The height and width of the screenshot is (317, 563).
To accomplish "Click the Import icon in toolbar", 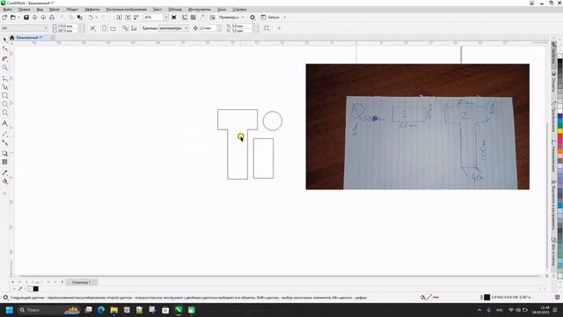I will click(120, 18).
